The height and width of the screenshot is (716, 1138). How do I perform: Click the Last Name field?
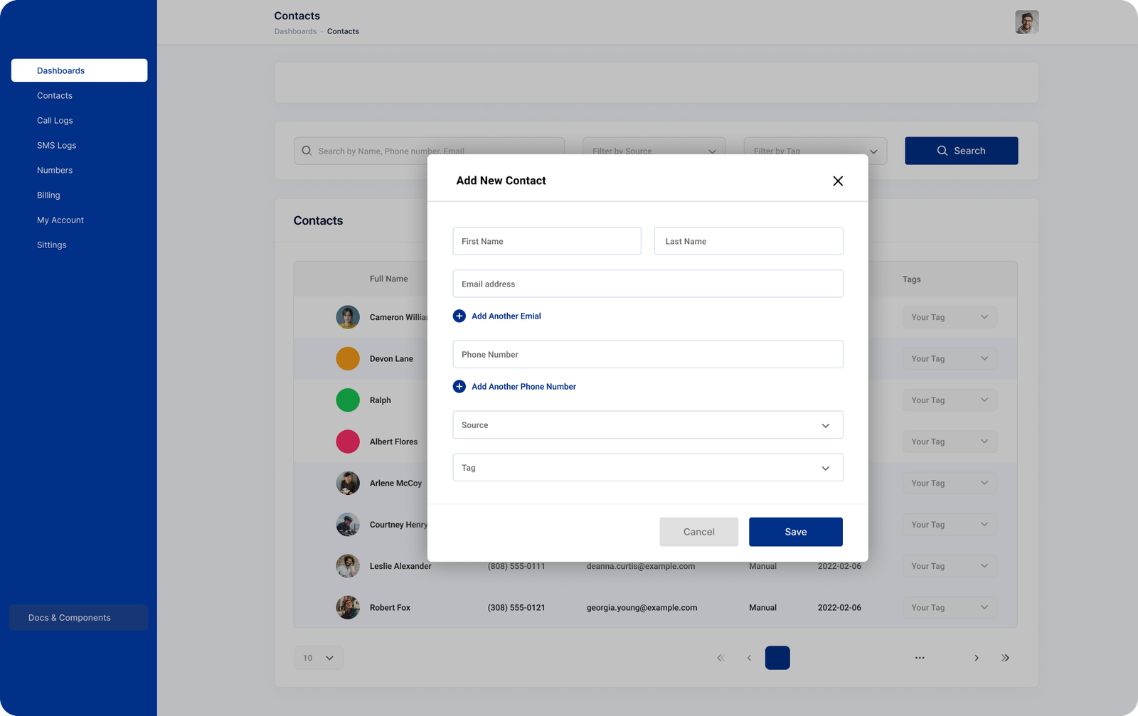tap(749, 241)
